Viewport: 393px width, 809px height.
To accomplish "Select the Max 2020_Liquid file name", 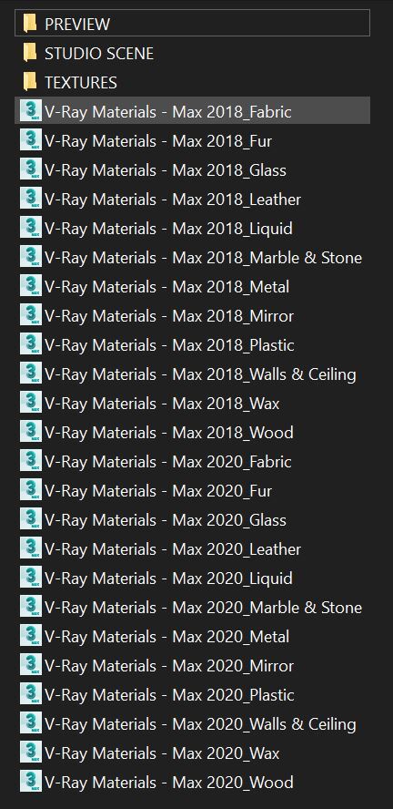I will (x=168, y=578).
